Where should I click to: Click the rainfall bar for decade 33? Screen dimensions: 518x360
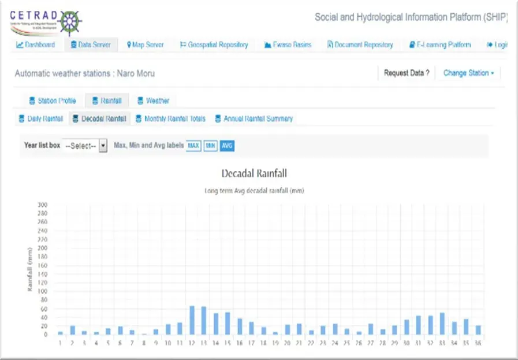click(x=442, y=324)
